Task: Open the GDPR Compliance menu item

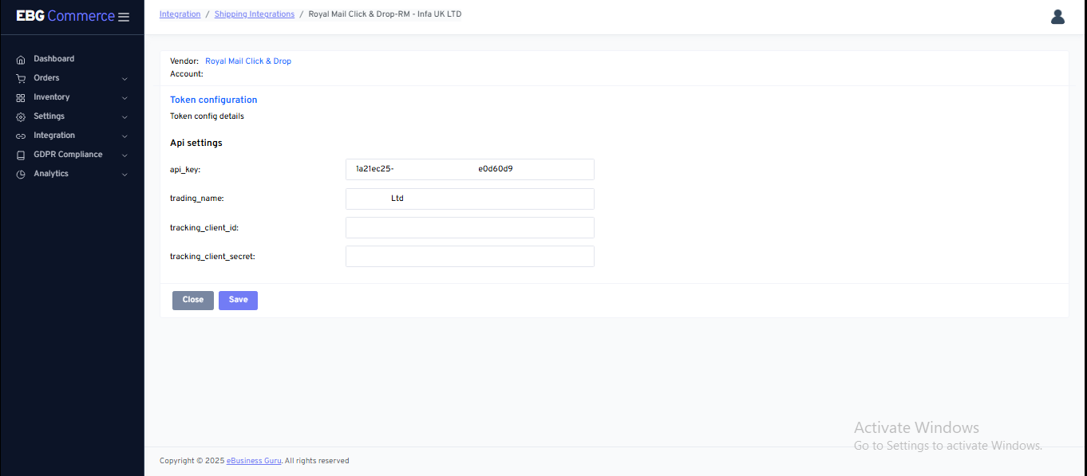Action: point(68,155)
